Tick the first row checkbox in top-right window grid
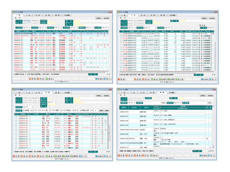The height and width of the screenshot is (172, 230). click(x=121, y=33)
